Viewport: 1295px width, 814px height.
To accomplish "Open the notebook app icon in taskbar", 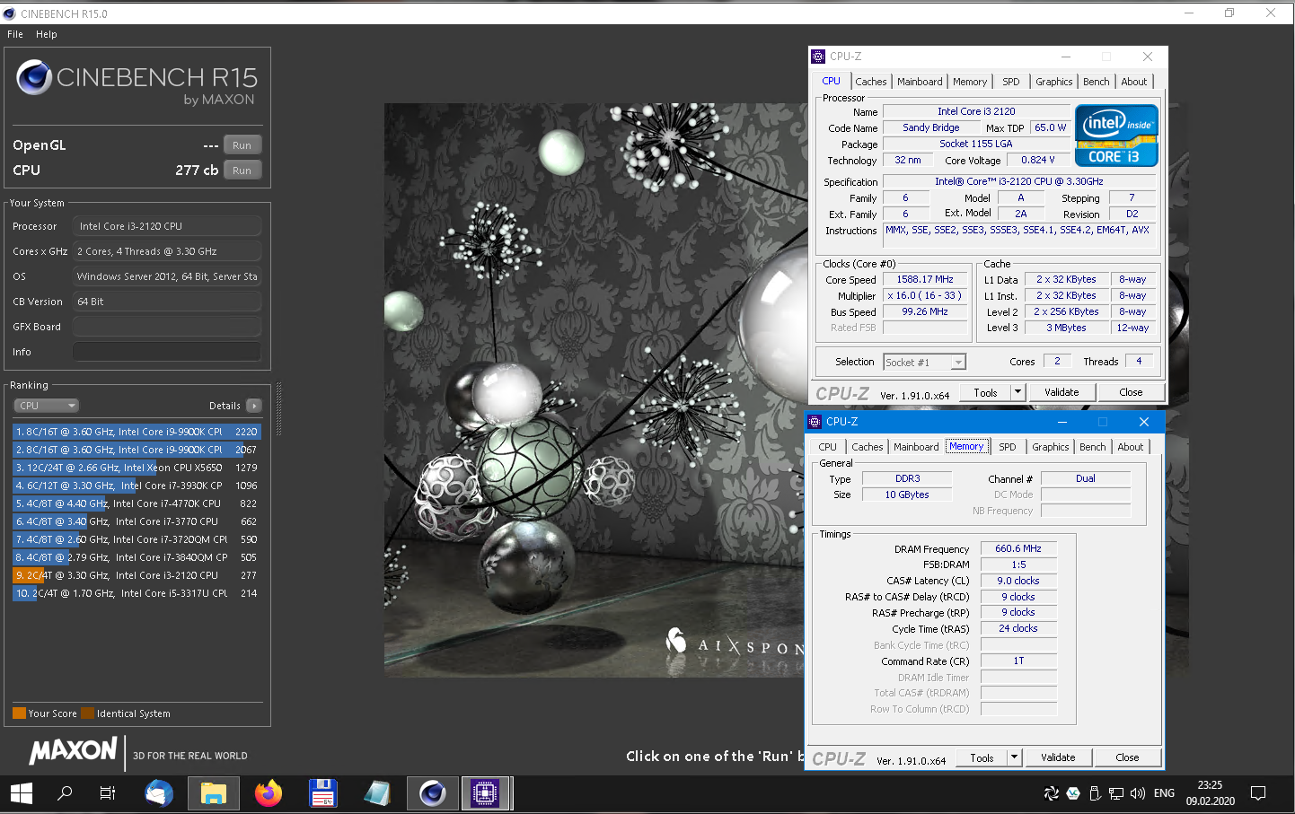I will tap(377, 793).
